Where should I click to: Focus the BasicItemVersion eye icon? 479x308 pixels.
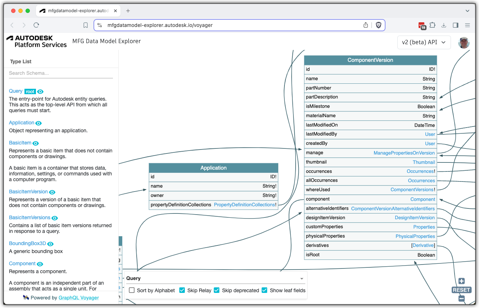52,192
